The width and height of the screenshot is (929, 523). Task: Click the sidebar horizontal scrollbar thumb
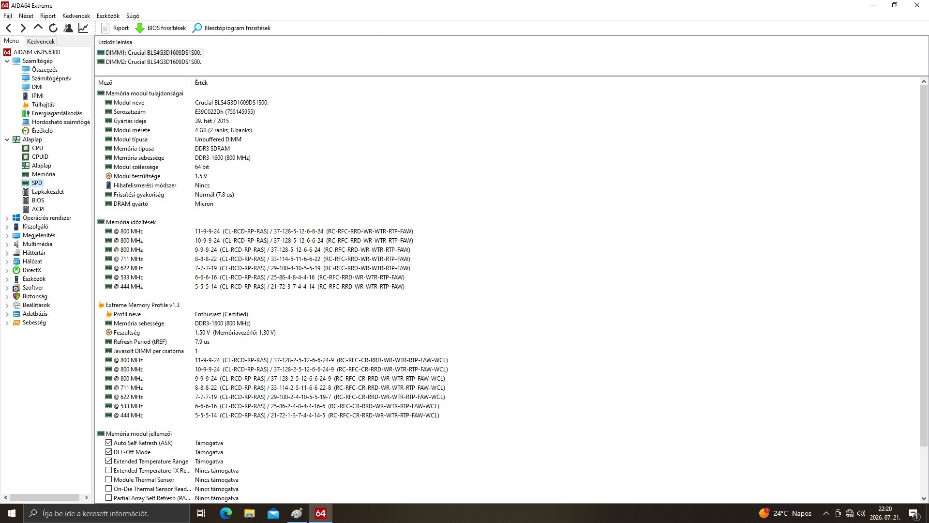45,497
